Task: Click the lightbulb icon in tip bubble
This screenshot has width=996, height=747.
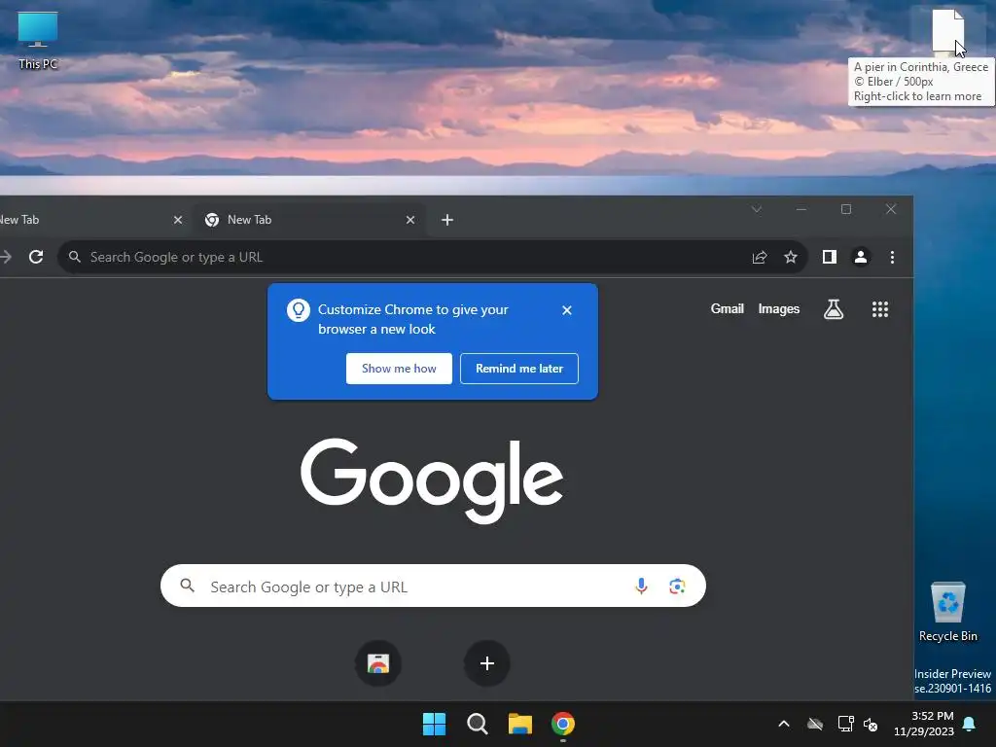Action: [x=298, y=310]
